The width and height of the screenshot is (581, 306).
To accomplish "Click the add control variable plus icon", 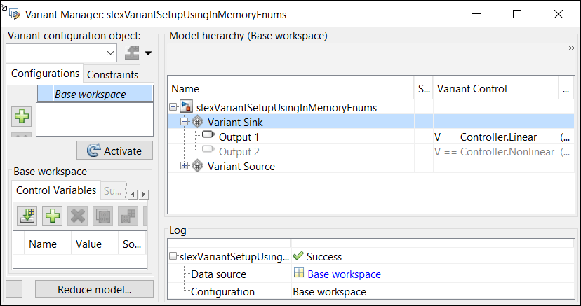I will [53, 216].
